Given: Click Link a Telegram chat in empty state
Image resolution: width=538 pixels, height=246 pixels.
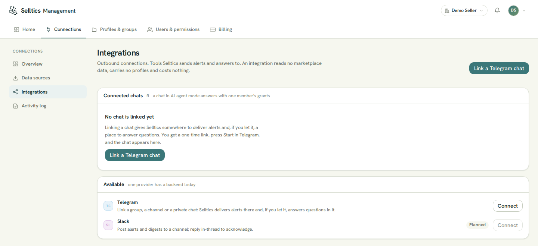Looking at the screenshot, I should 135,155.
